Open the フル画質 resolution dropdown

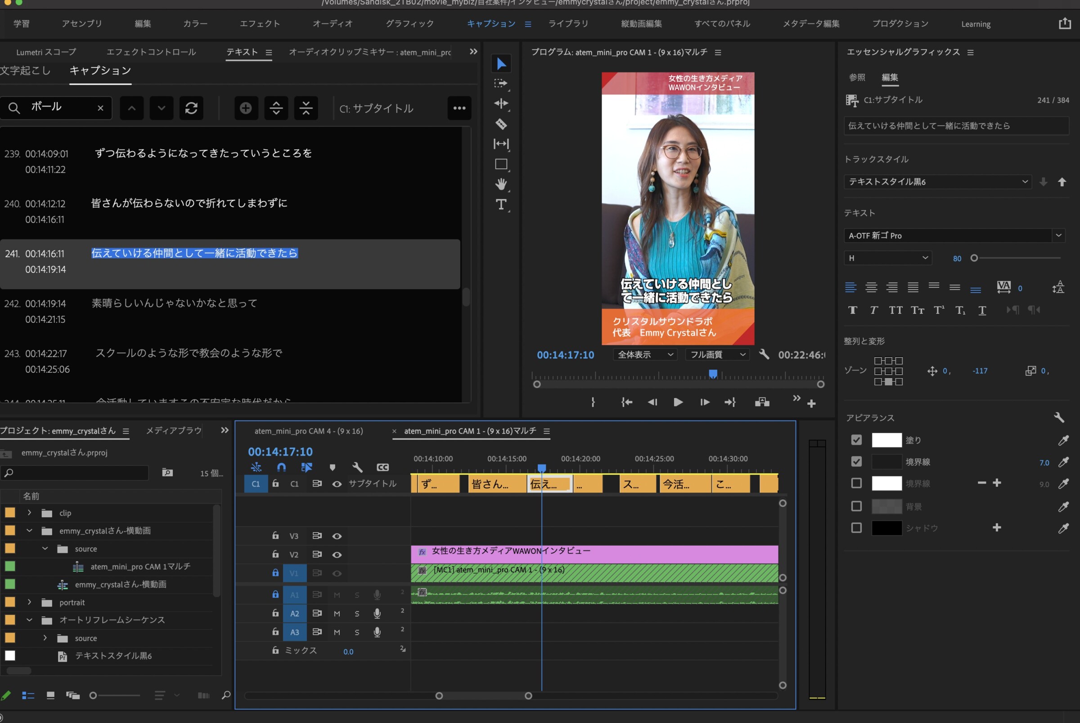[717, 355]
